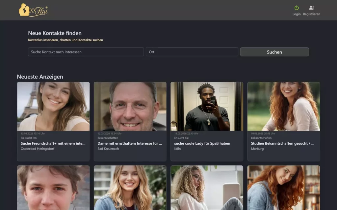The width and height of the screenshot is (337, 210).
Task: Click the Registrieren label in the header
Action: coord(311,14)
